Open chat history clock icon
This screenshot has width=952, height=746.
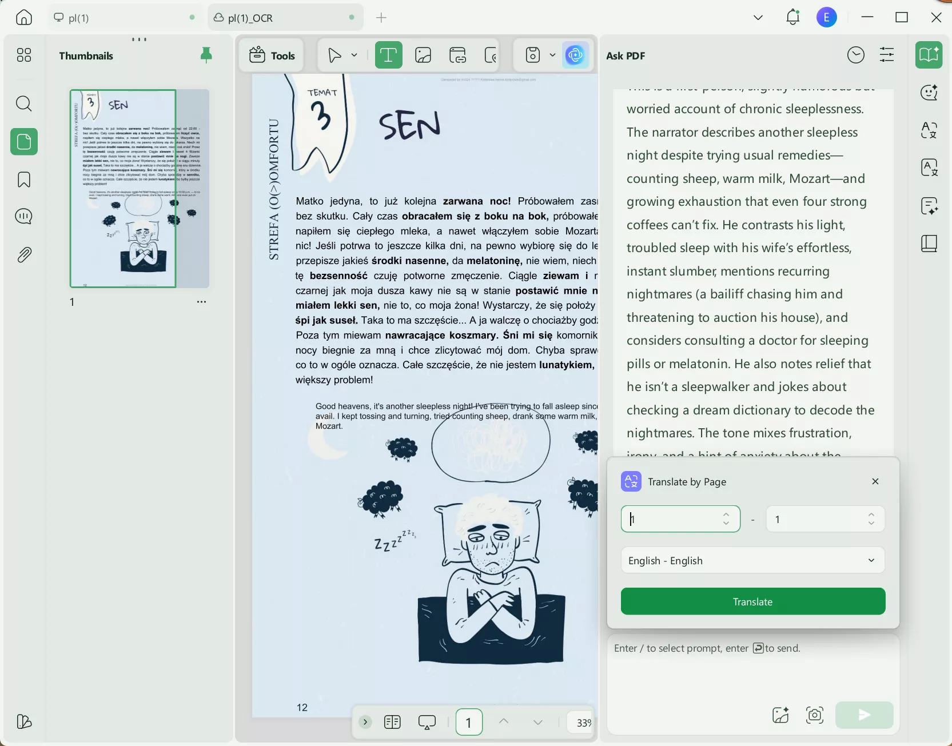(855, 55)
